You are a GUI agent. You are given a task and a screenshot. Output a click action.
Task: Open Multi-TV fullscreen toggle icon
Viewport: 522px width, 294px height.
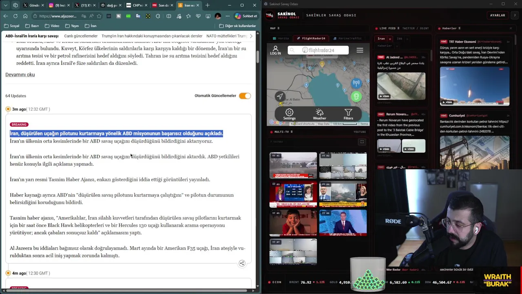pos(362,142)
